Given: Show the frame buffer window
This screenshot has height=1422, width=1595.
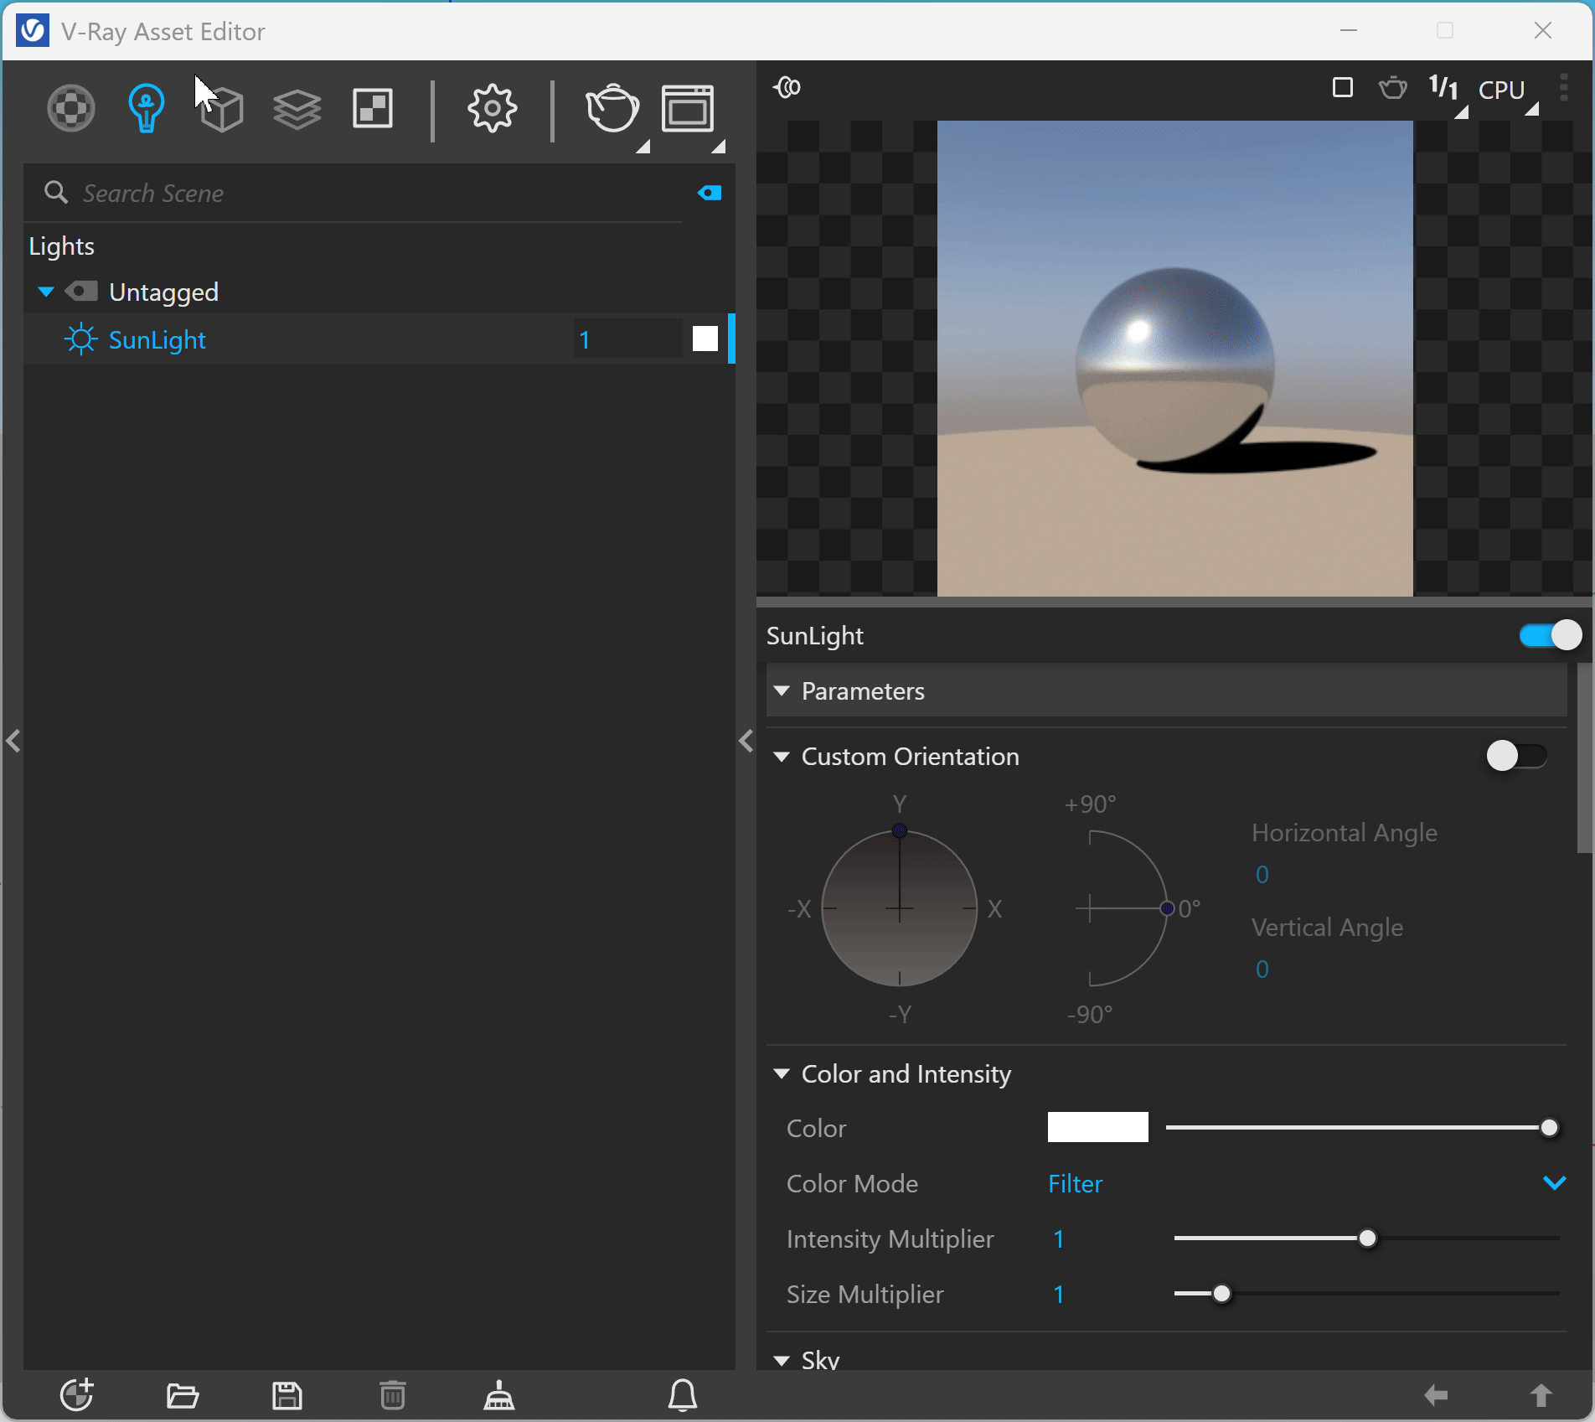Looking at the screenshot, I should pyautogui.click(x=688, y=108).
